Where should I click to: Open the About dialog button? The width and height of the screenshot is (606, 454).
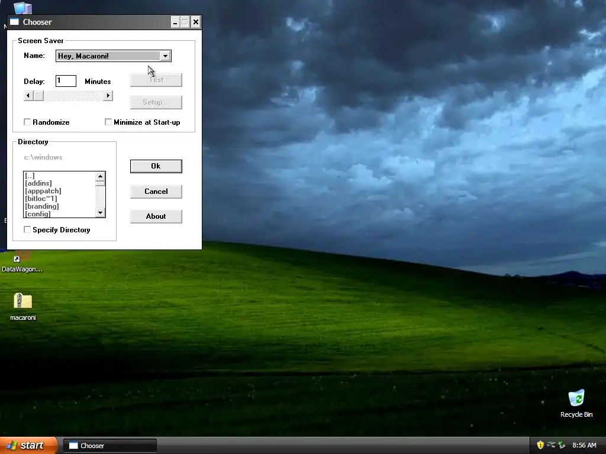point(156,216)
